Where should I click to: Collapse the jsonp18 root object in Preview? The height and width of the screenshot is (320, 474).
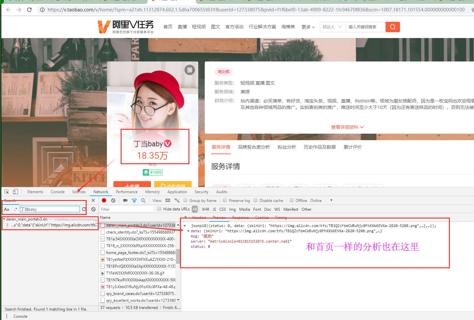coord(185,226)
